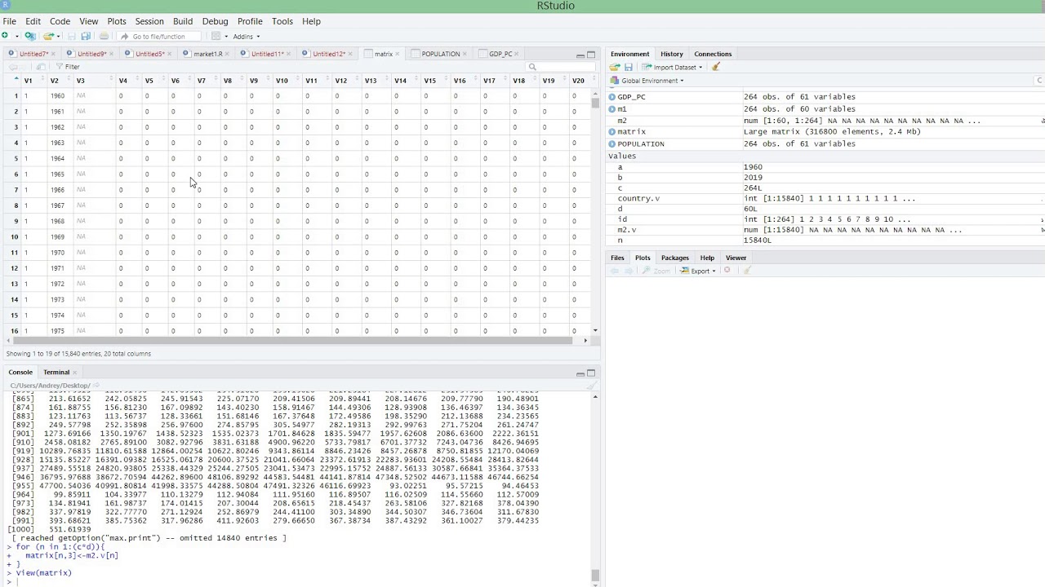This screenshot has width=1045, height=587.
Task: Click the console input prompt line
Action: (298, 580)
